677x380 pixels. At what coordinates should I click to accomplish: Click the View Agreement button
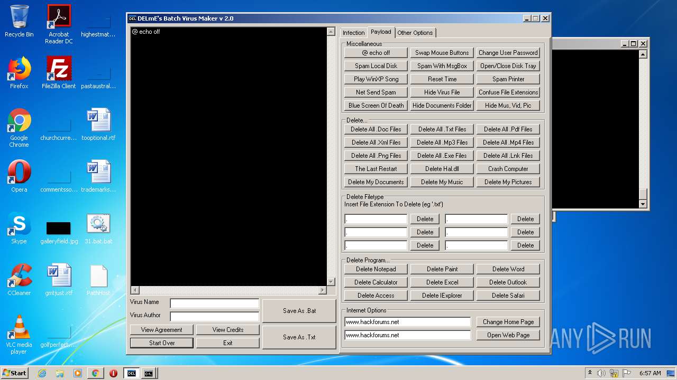[x=162, y=330]
